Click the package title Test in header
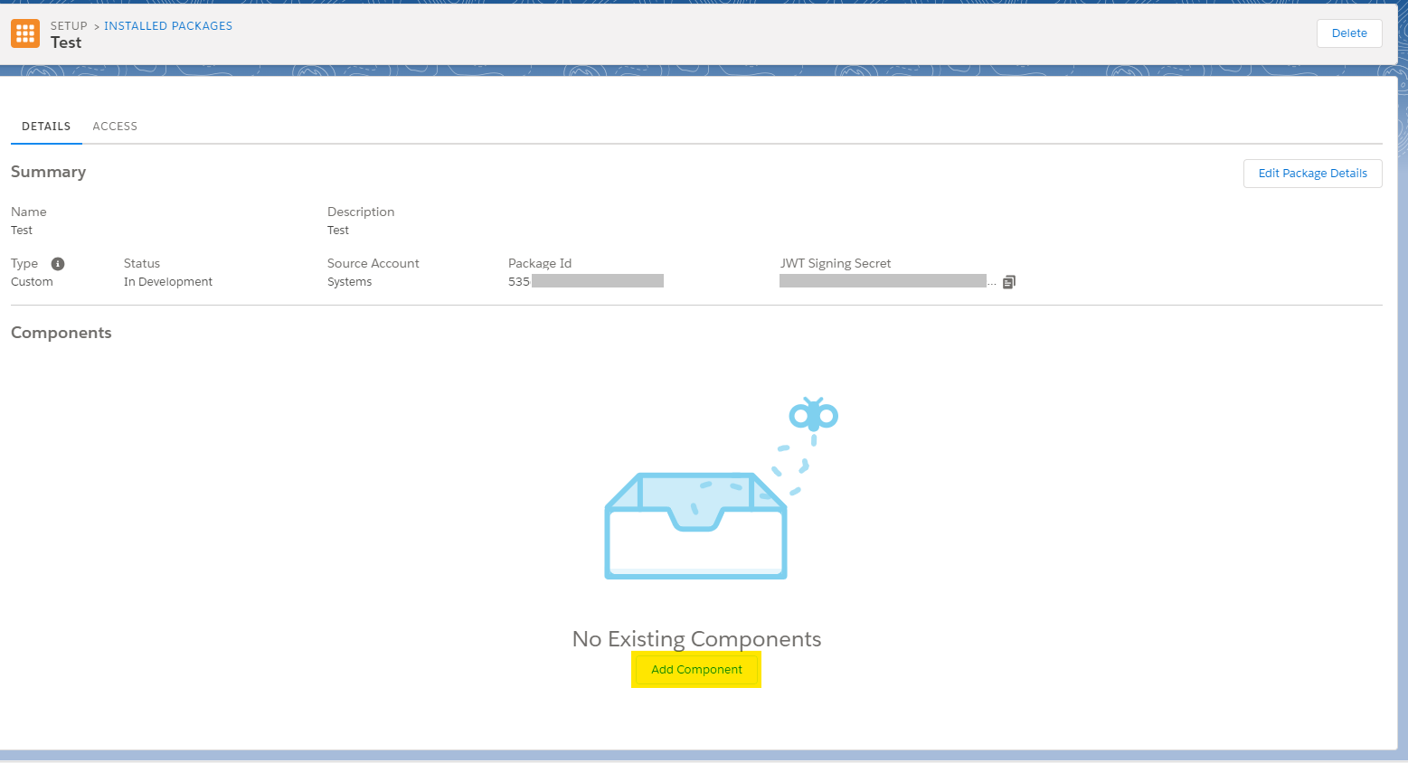The width and height of the screenshot is (1408, 763). [66, 42]
